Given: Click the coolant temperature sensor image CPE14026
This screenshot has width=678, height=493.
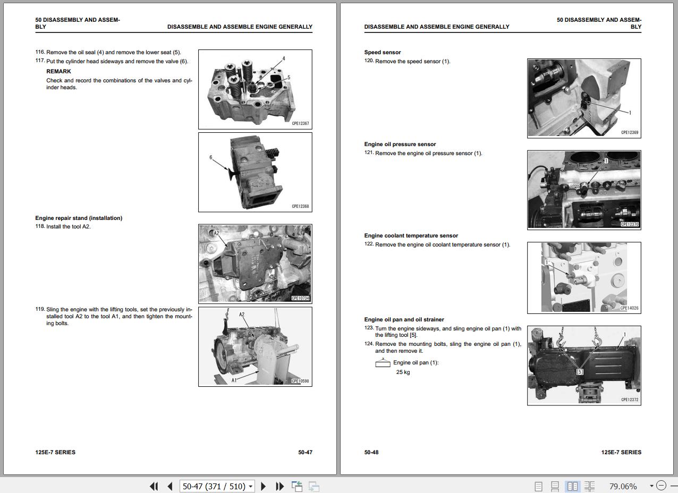Looking at the screenshot, I should pyautogui.click(x=584, y=278).
